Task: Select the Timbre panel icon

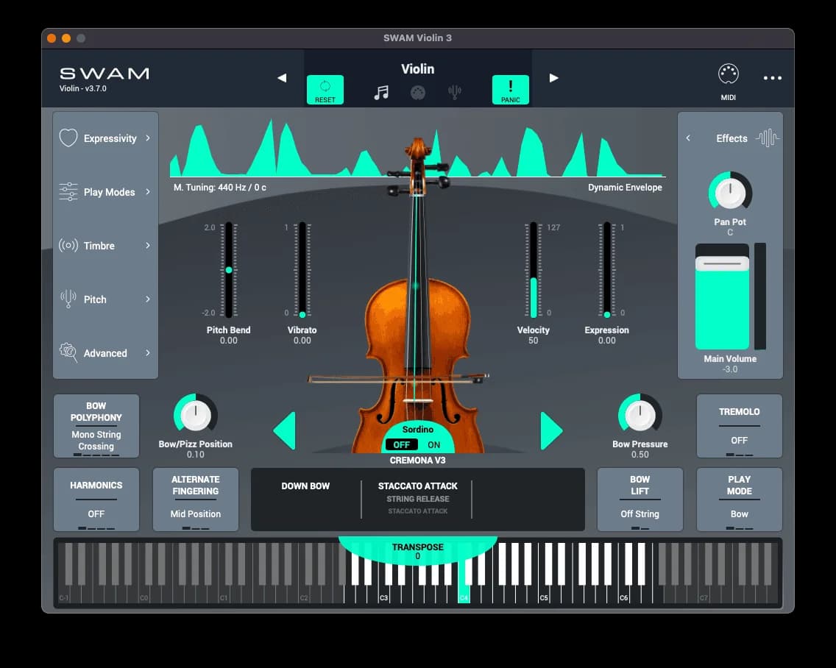Action: pos(67,246)
